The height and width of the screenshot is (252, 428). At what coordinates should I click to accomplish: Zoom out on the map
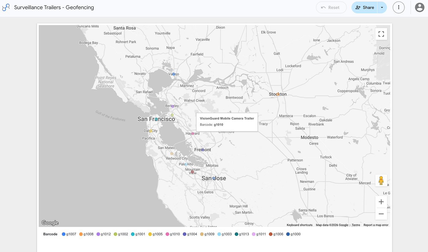coord(381,214)
